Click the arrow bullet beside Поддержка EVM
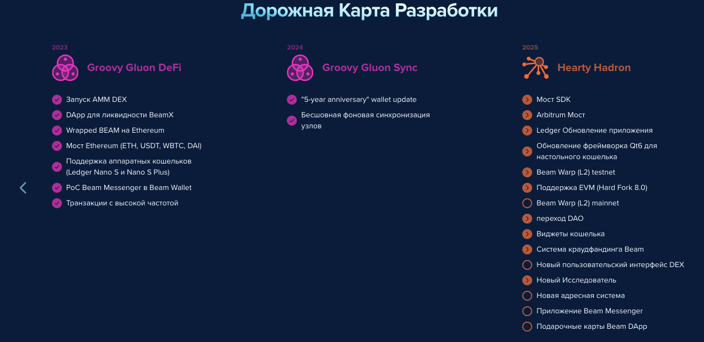The width and height of the screenshot is (704, 342). pyautogui.click(x=527, y=188)
